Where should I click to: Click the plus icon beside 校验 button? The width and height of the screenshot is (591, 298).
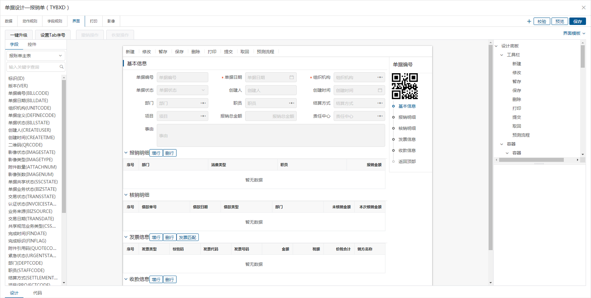pyautogui.click(x=529, y=21)
